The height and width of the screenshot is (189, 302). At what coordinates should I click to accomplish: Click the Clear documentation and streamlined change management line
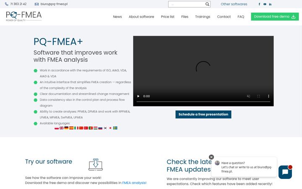(84, 94)
